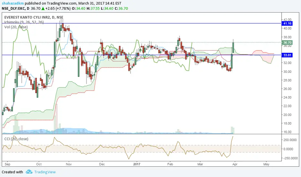Click the 38.00 price scale value
This screenshot has width=301, height=177.
[287, 37]
